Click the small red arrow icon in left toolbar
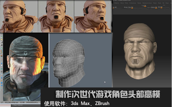This screenshot has width=172, height=107. pos(2,60)
